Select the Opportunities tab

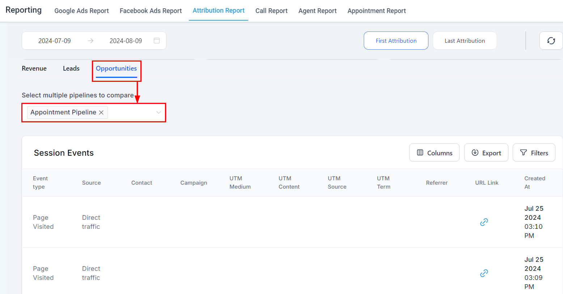116,68
